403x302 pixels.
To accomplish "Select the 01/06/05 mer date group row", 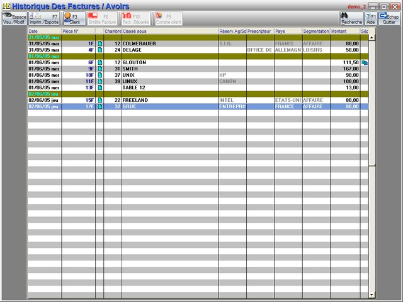I will coord(198,56).
